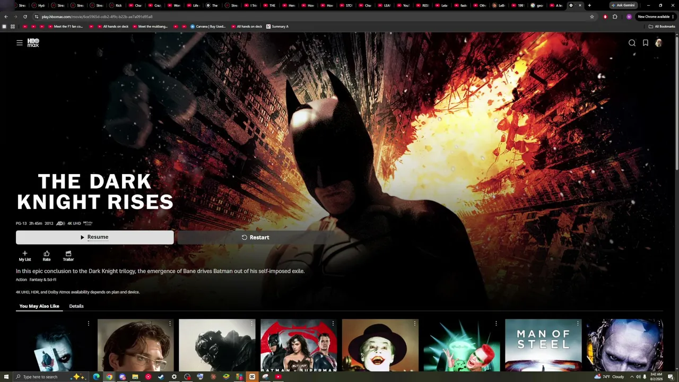Open the HBO Max hamburger menu
Screen dimensions: 679x382
[20, 43]
